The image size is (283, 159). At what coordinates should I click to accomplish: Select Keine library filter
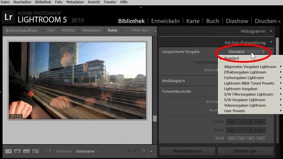click(x=113, y=30)
